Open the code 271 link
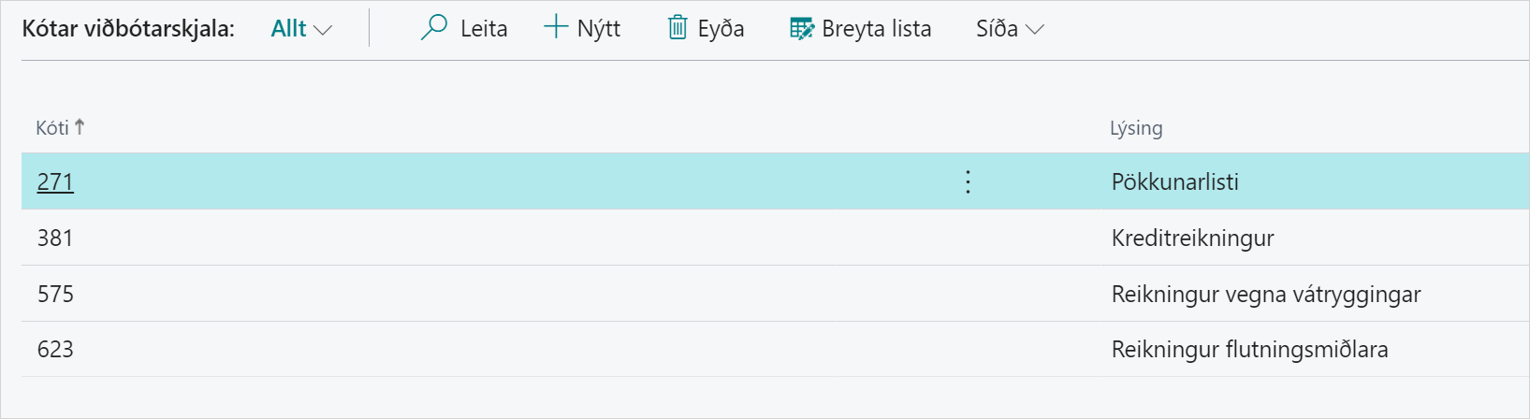Image resolution: width=1530 pixels, height=419 pixels. click(x=55, y=181)
